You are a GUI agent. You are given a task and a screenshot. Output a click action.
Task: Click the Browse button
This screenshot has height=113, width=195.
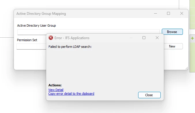(172, 32)
